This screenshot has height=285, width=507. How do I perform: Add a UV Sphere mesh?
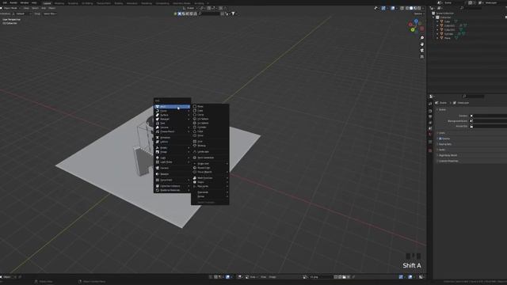tap(210, 119)
